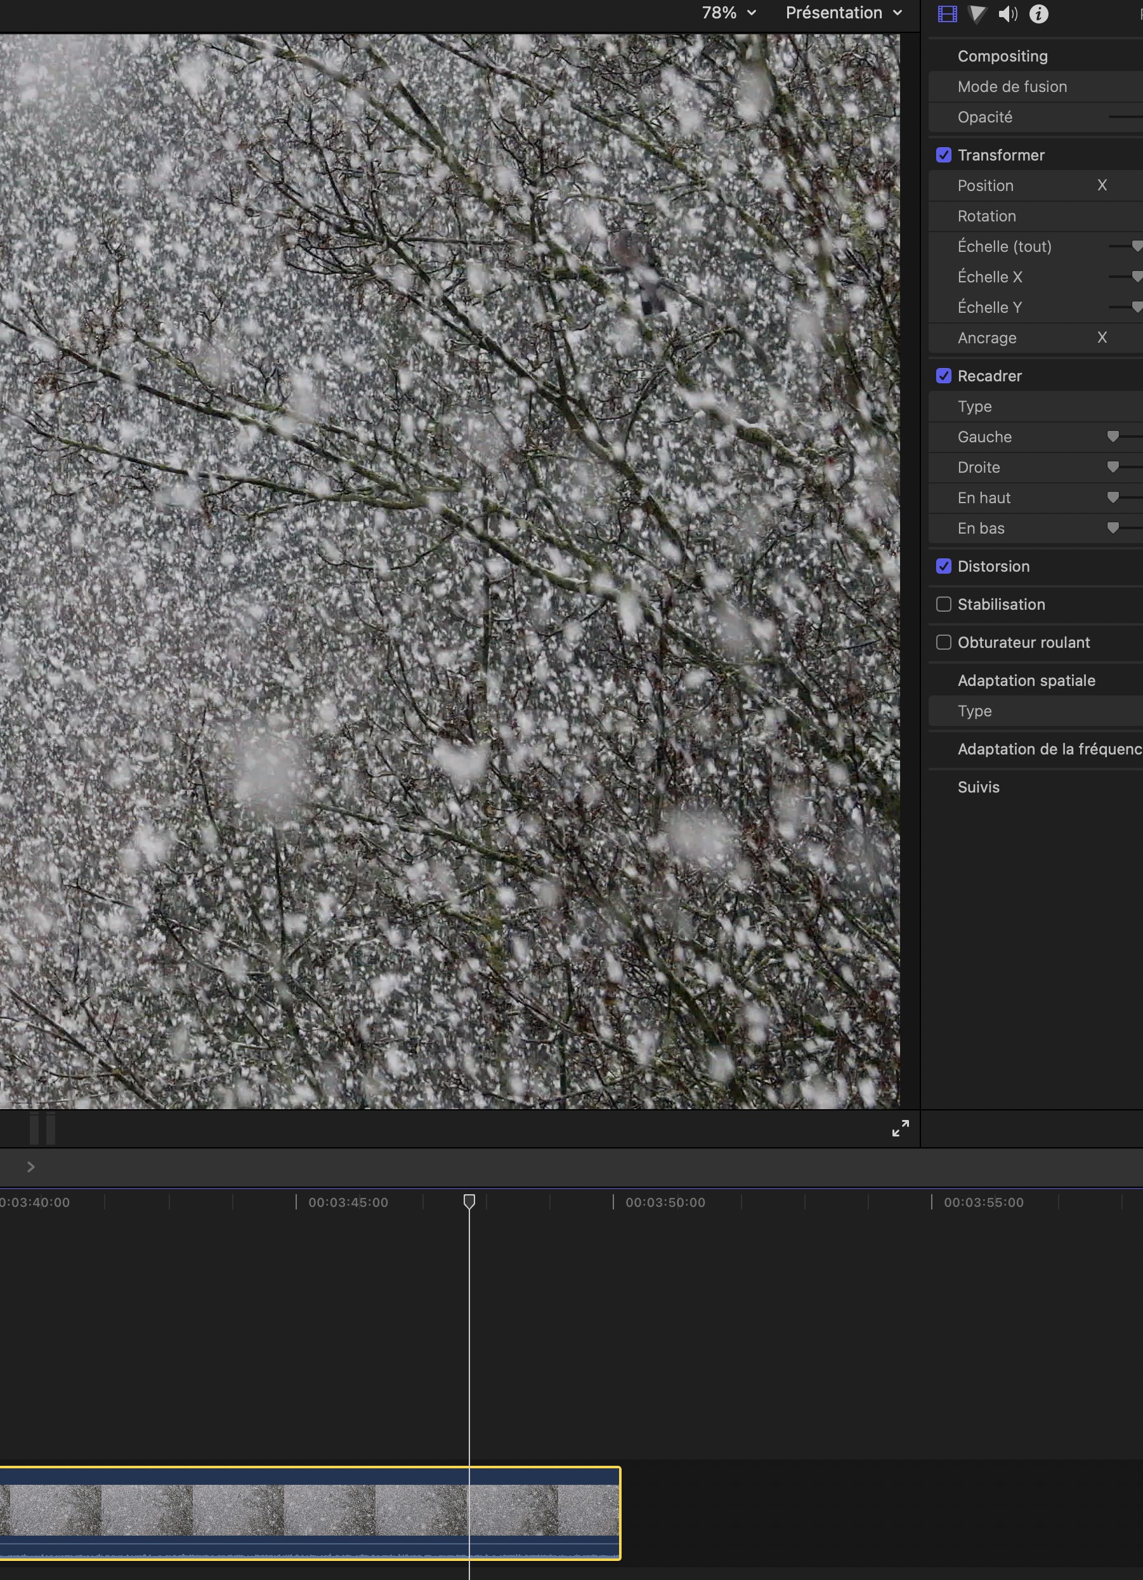Screen dimensions: 1143x1580
Task: Click the Adaptation spatiale section header
Action: pos(1026,681)
